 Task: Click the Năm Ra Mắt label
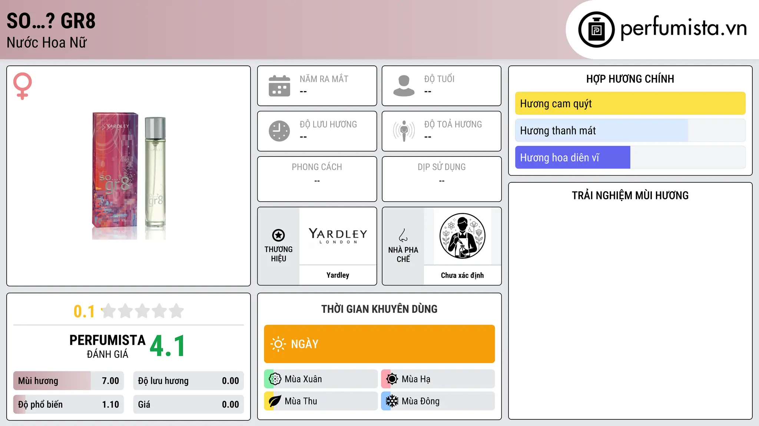(324, 79)
